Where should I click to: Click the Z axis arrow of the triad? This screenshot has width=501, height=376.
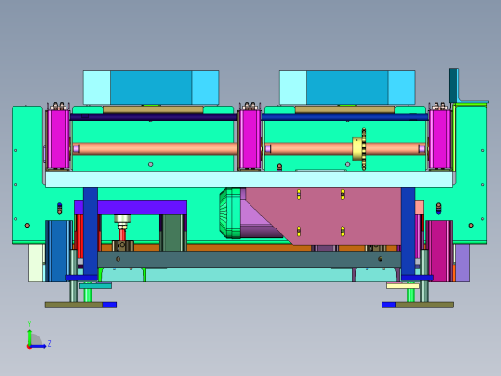(x=39, y=346)
